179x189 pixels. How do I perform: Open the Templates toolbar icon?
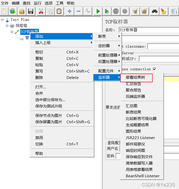[x=13, y=11]
